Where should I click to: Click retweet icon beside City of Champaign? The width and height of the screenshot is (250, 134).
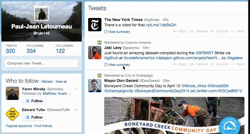[x=100, y=76]
